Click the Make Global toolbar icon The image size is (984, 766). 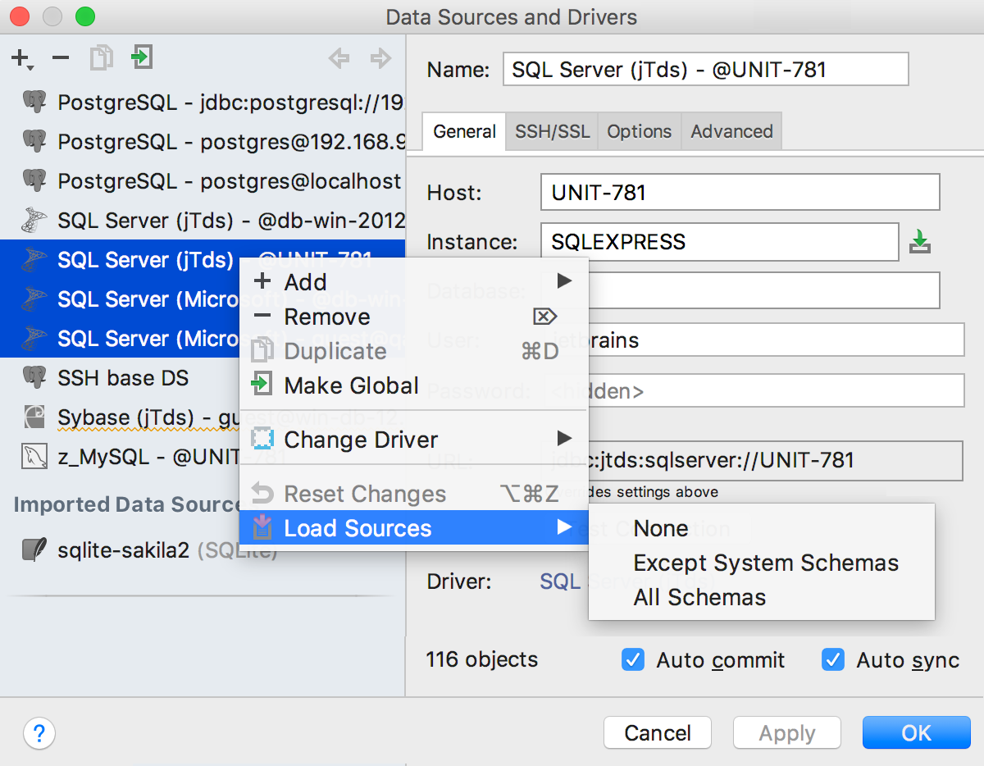142,57
